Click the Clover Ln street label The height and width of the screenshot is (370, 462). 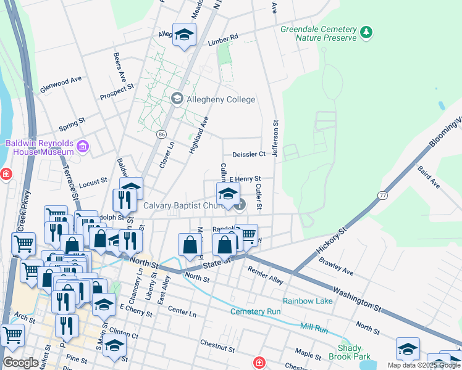167,155
